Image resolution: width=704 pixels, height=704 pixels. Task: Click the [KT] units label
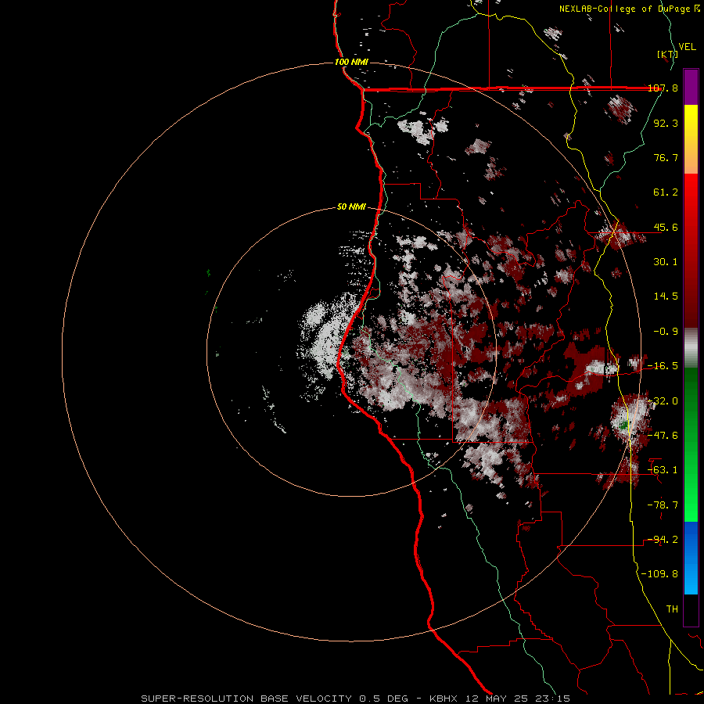(x=667, y=54)
